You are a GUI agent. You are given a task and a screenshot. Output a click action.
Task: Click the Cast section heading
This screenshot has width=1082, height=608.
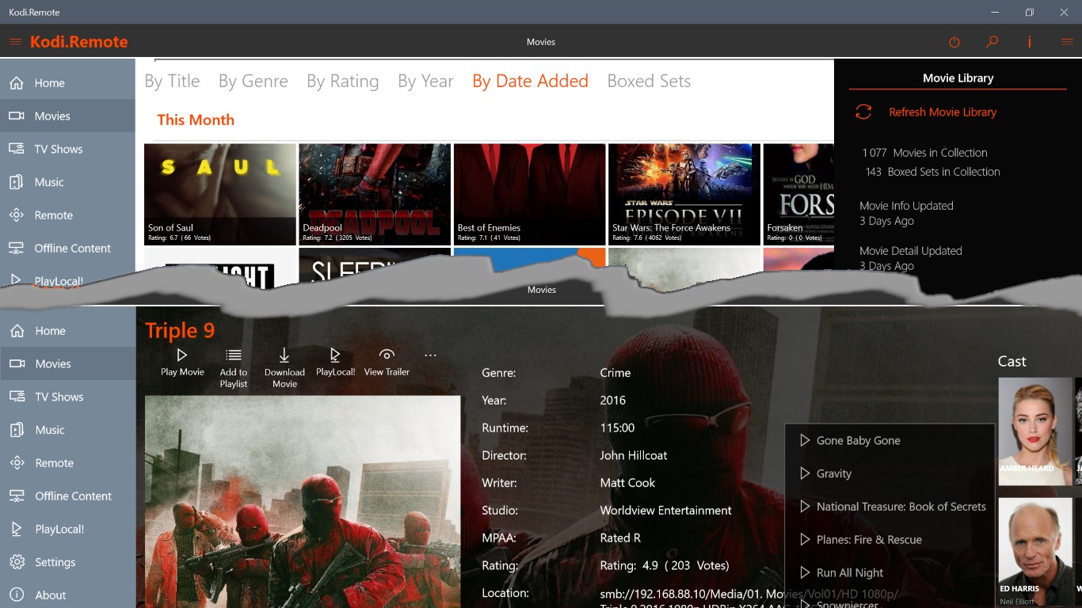click(x=1012, y=361)
